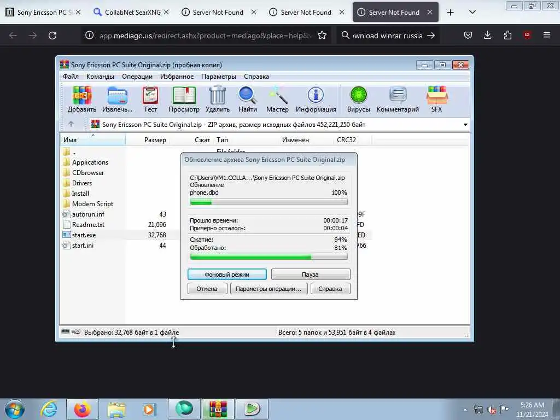
Task: Switch to WinRAR in the taskbar
Action: pyautogui.click(x=218, y=409)
